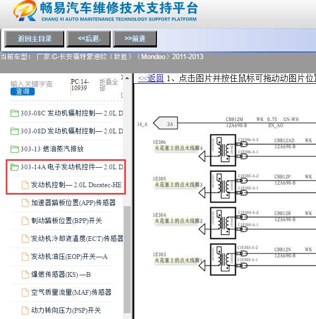The image size is (316, 319).
Task: Open 爆燃传感器(KS)—B document
Action: coord(61,274)
